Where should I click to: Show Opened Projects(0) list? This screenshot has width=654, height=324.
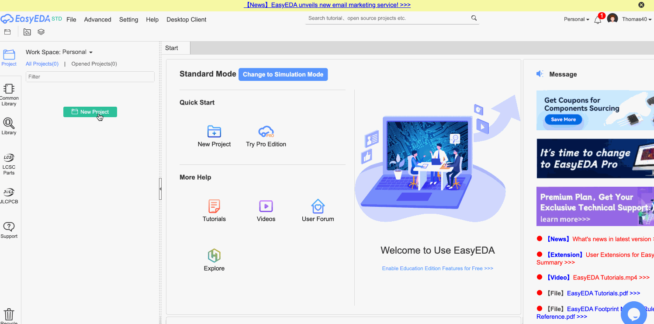[x=94, y=64]
